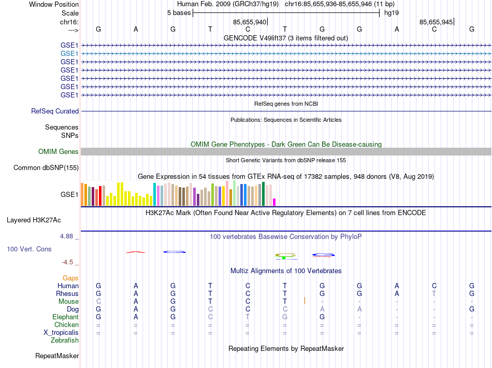Click the RefSeq genes from NCBI title

point(286,104)
